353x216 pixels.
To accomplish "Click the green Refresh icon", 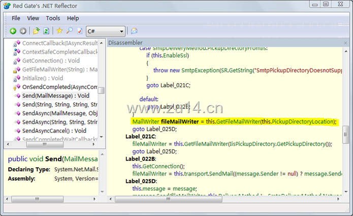I will pyautogui.click(x=46, y=31).
